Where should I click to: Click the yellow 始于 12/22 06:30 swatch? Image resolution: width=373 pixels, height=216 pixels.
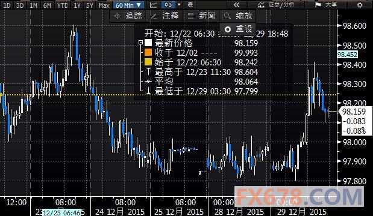[148, 62]
